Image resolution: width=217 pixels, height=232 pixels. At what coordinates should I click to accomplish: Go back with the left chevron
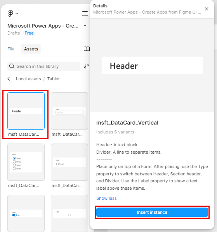tap(9, 79)
